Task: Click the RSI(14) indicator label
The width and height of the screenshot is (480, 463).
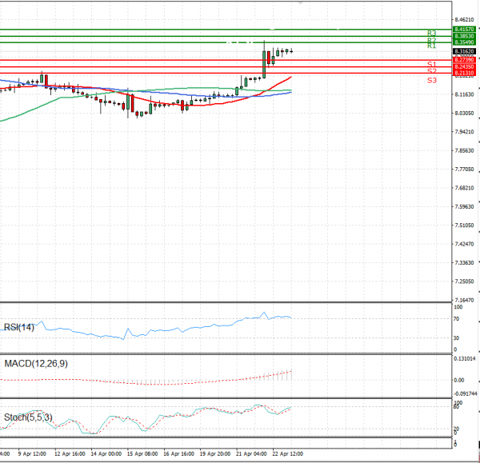Action: pos(19,327)
